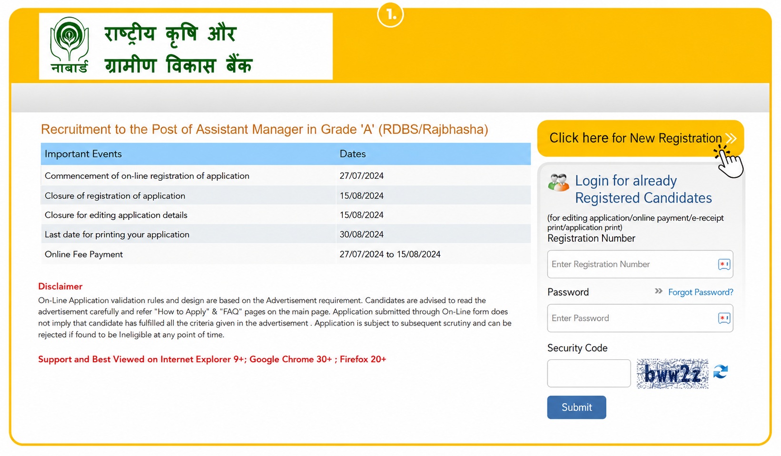
Task: Click the 15/08/2024 date for closure of registration
Action: pyautogui.click(x=362, y=196)
